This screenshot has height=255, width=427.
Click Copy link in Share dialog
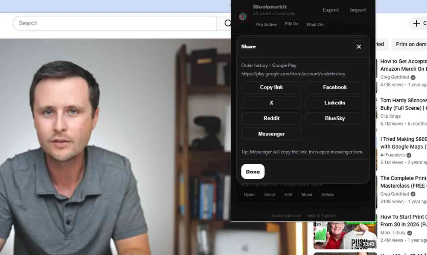coord(271,87)
